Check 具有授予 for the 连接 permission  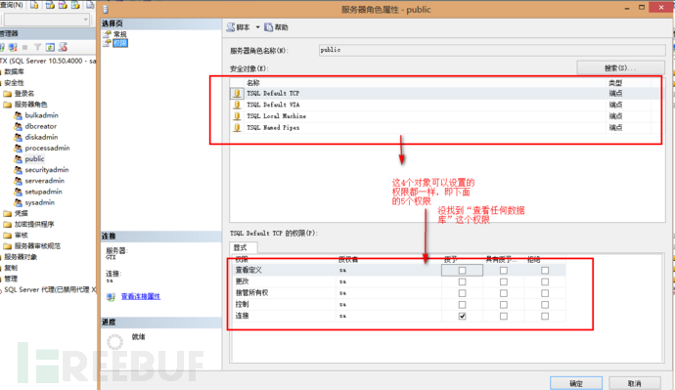[x=503, y=316]
